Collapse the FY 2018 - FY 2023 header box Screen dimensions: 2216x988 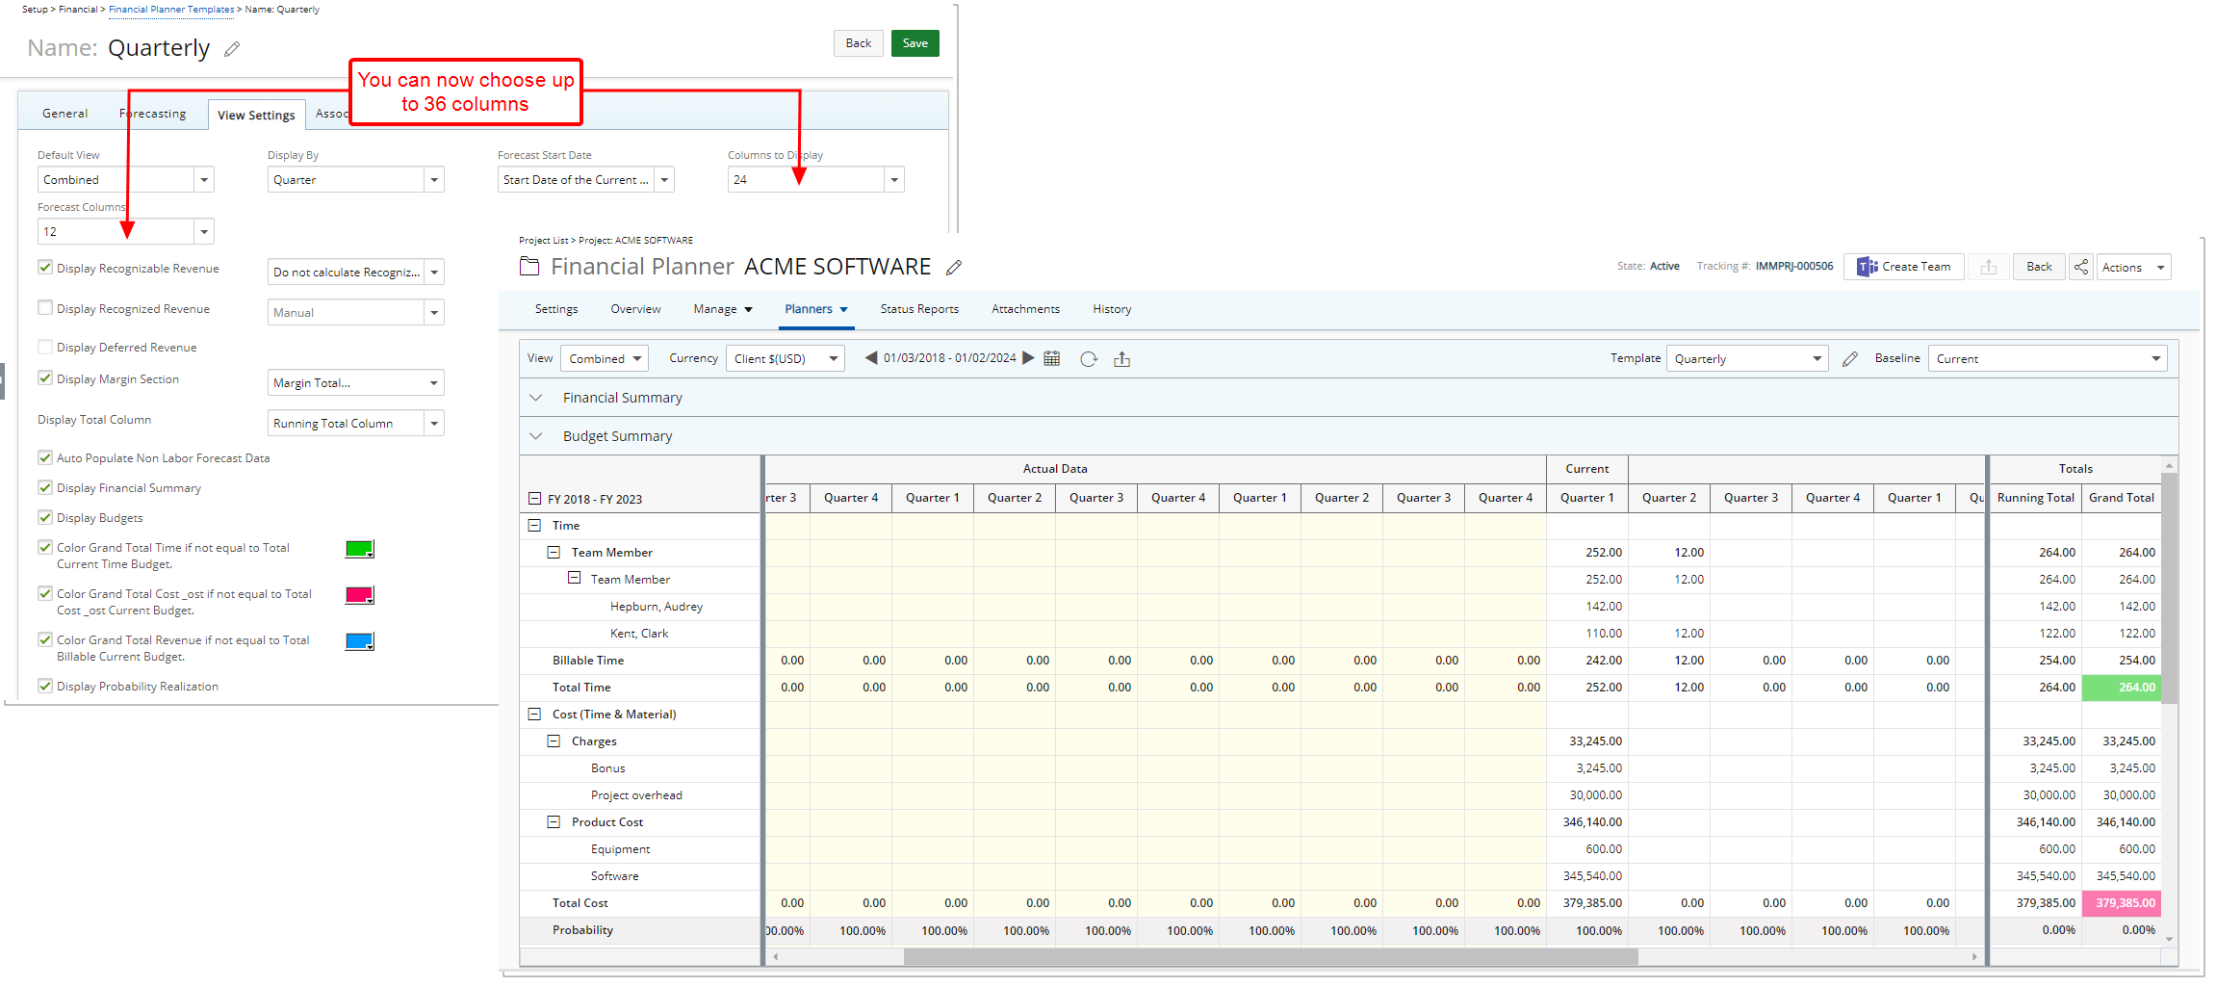click(535, 499)
